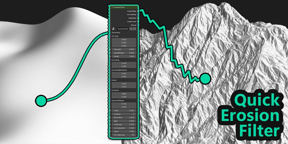This screenshot has height=144, width=288.
Task: Click the assumedSlope field showing 0.700
Action: click(124, 104)
